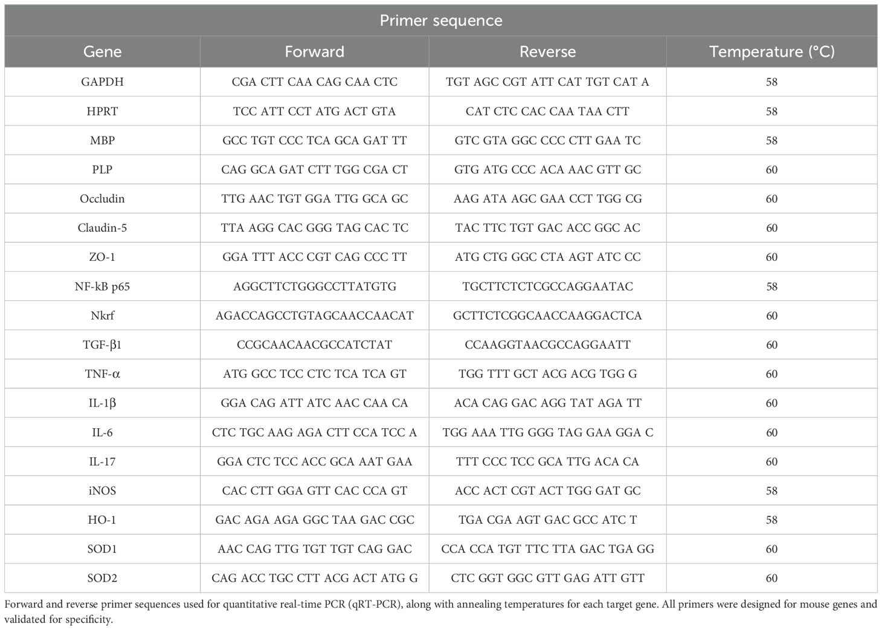The image size is (882, 630).
Task: Click the SOD2 reverse primer sequence
Action: click(x=547, y=578)
